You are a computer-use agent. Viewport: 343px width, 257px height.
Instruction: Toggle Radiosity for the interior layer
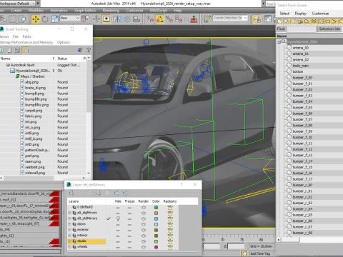pos(170,236)
